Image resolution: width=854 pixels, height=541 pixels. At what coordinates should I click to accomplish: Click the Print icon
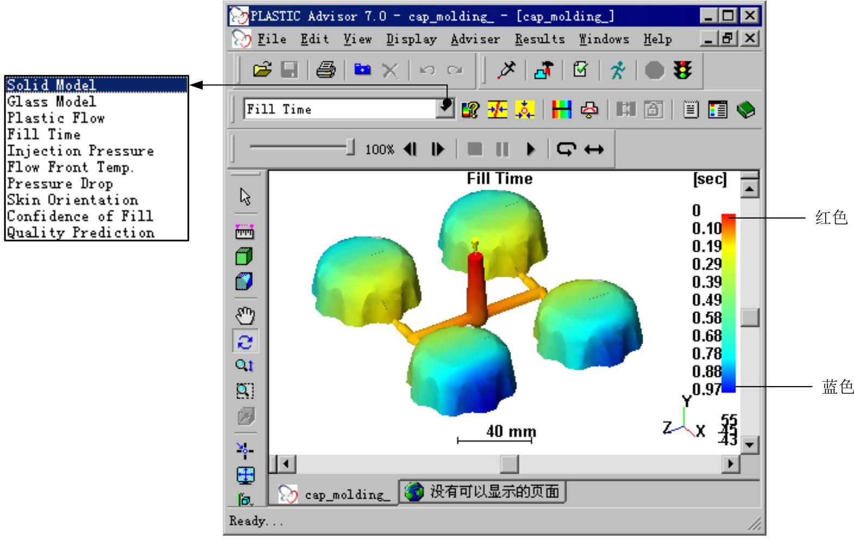pyautogui.click(x=326, y=70)
